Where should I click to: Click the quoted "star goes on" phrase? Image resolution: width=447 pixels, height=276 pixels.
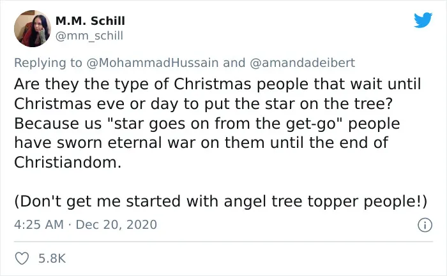[x=158, y=124]
